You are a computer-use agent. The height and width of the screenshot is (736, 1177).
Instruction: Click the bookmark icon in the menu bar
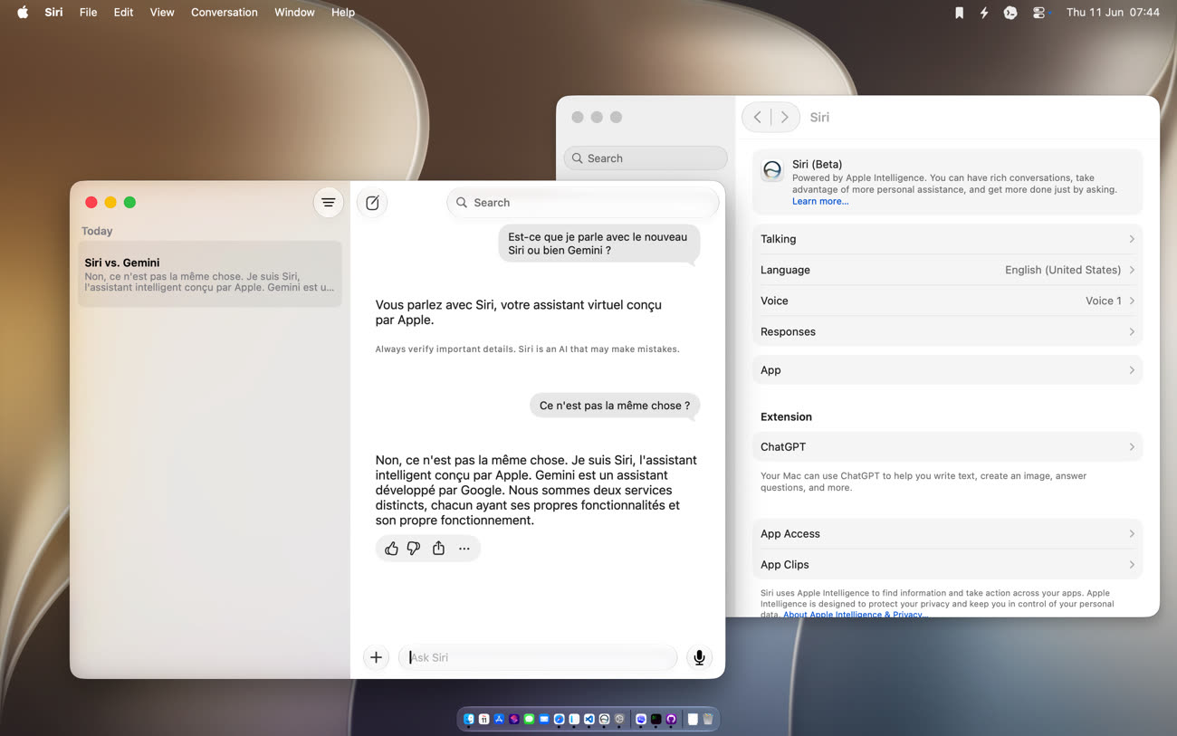[x=959, y=13]
